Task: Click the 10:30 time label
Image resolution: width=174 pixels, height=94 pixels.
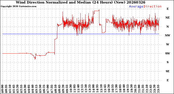Action: click(x=71, y=89)
